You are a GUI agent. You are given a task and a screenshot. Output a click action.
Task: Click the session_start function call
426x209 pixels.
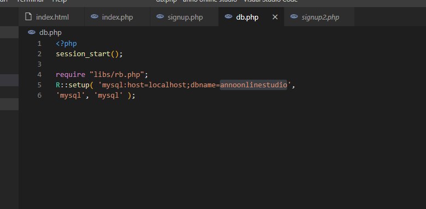[83, 54]
